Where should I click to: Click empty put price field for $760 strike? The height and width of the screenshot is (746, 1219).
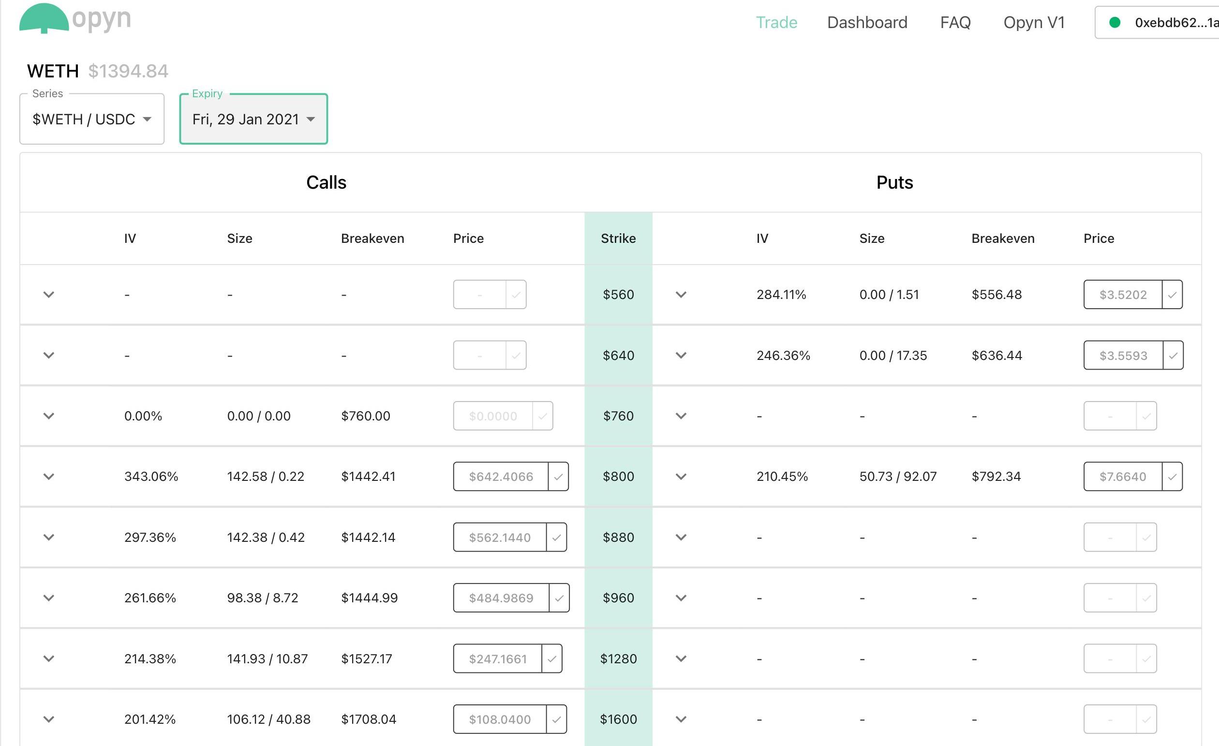click(x=1110, y=416)
